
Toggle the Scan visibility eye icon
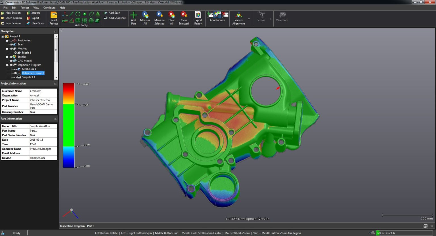(x=11, y=45)
